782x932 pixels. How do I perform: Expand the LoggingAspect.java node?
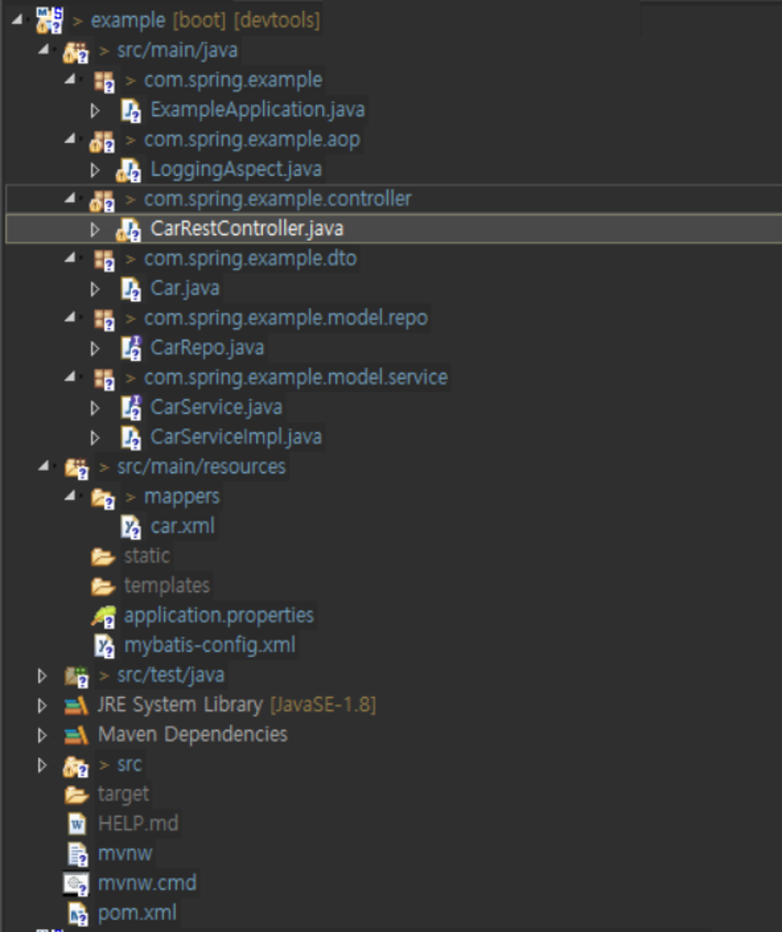click(x=95, y=171)
